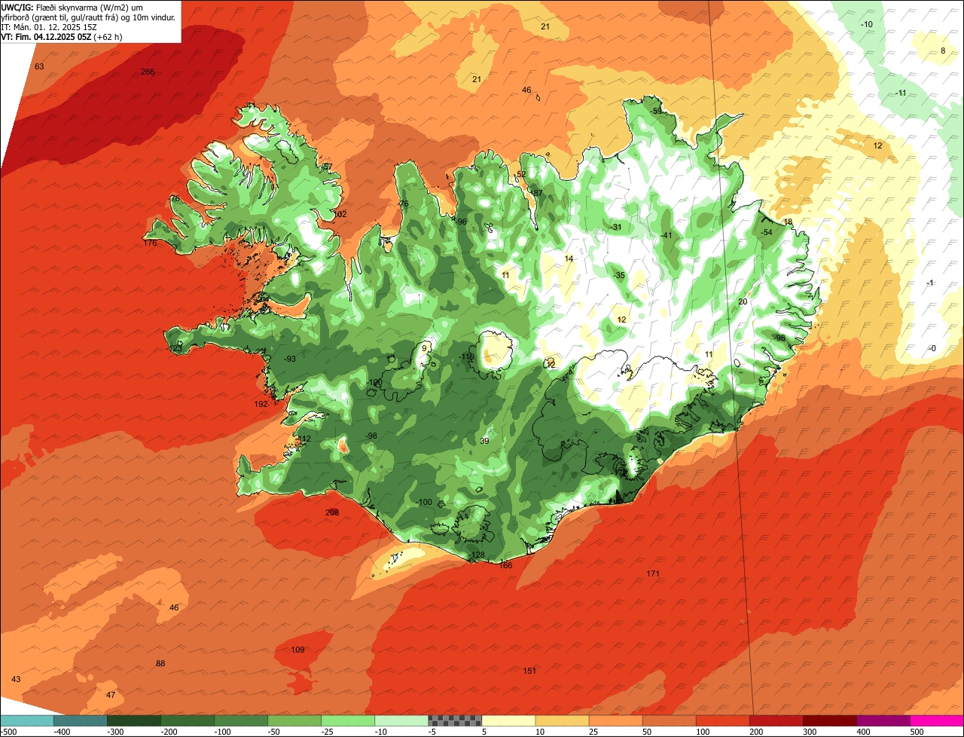Choose the legend swatch between -50 and -25
Image resolution: width=964 pixels, height=737 pixels.
coord(294,720)
